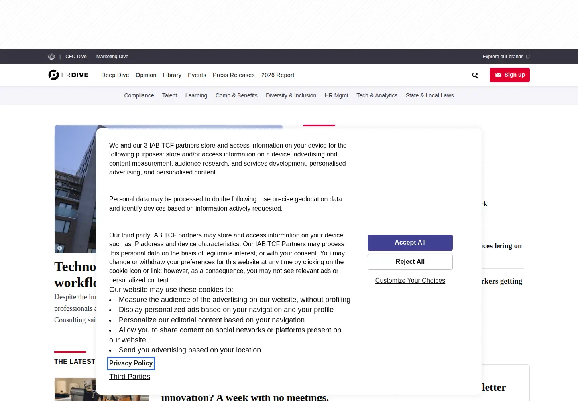Open the Library section
This screenshot has width=578, height=401.
(x=172, y=75)
